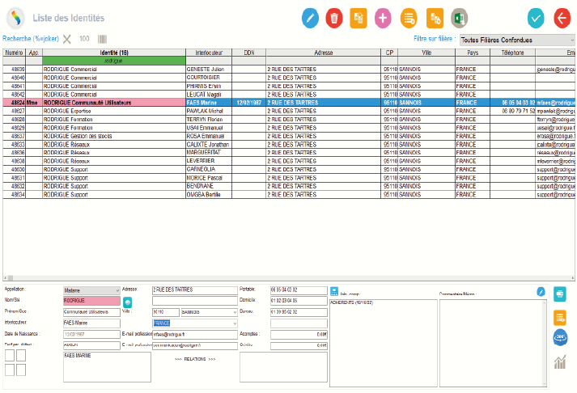Click the application logo icon
Viewport: 577px width, 393px height.
click(x=15, y=18)
